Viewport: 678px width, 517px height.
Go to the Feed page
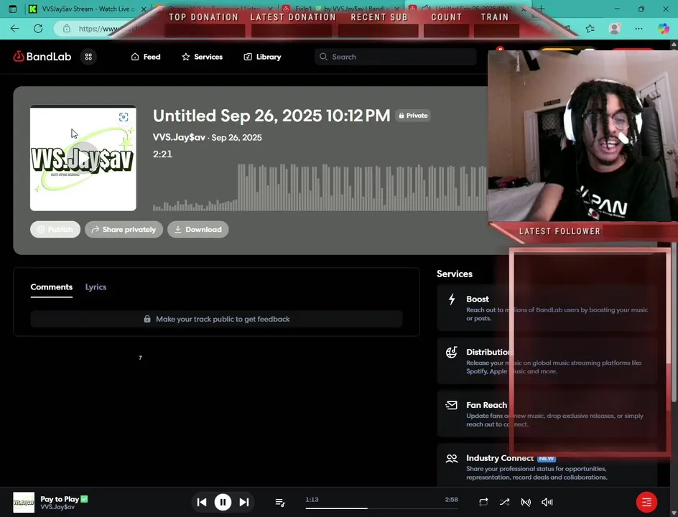pos(146,57)
